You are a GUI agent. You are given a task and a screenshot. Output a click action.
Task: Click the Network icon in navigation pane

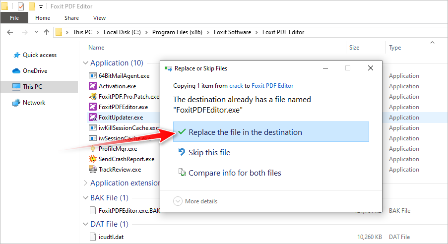(x=16, y=103)
